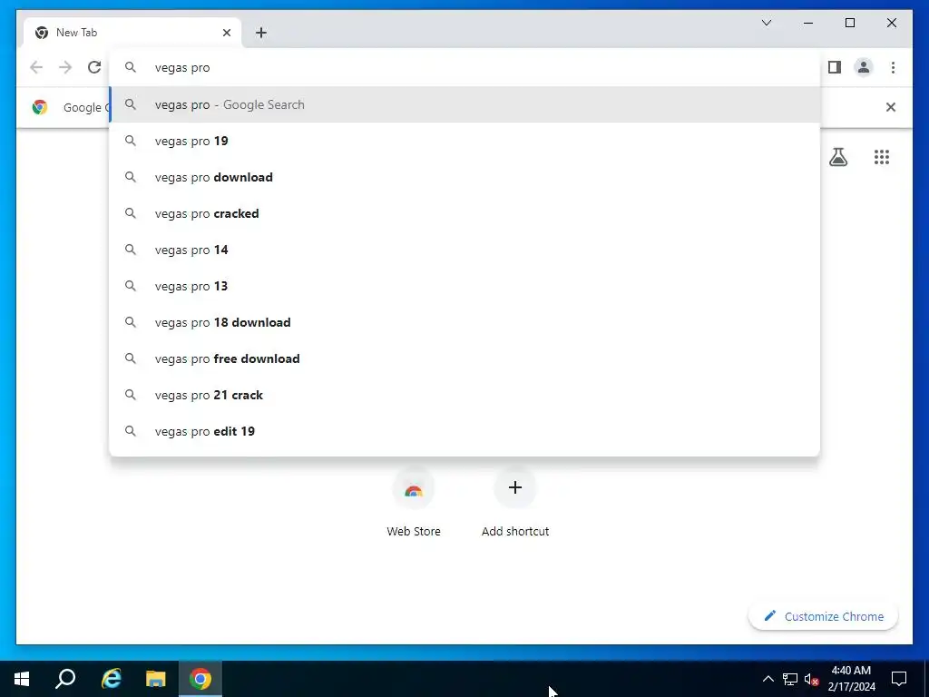Reload the current page

[x=94, y=67]
